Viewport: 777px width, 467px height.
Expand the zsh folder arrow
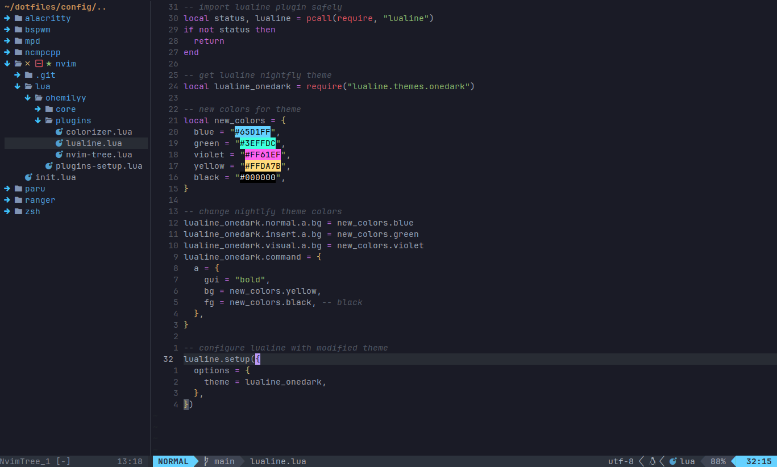tap(7, 211)
